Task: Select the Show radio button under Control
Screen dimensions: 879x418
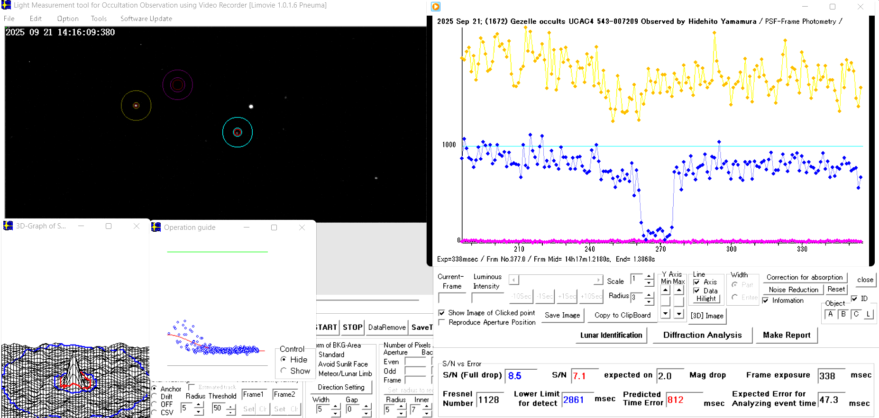Action: click(x=284, y=371)
